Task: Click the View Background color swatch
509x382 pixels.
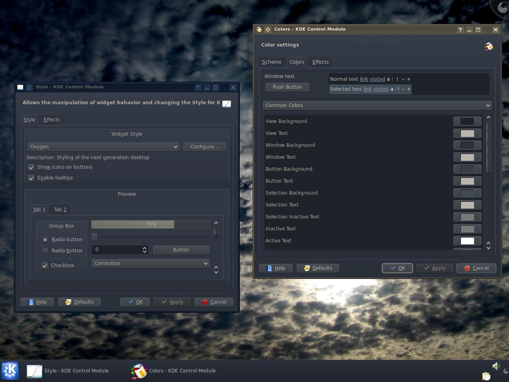Action: click(x=467, y=121)
